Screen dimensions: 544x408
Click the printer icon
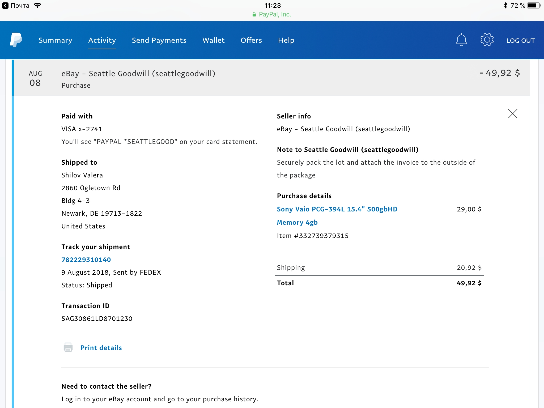(68, 347)
